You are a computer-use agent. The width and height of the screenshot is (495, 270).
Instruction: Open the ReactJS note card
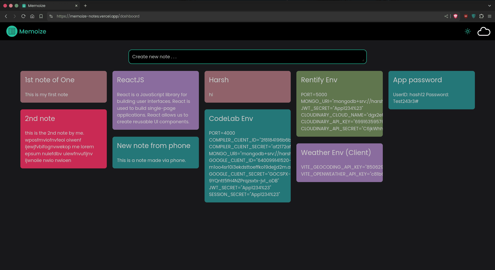156,100
